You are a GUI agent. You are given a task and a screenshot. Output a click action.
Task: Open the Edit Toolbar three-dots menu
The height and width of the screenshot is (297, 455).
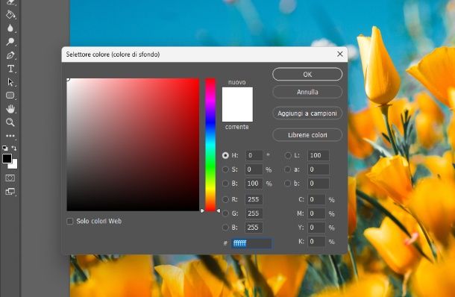click(10, 136)
